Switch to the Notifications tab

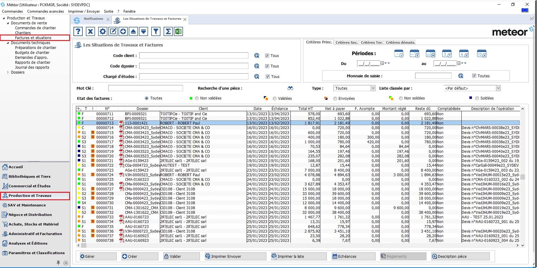pyautogui.click(x=93, y=19)
